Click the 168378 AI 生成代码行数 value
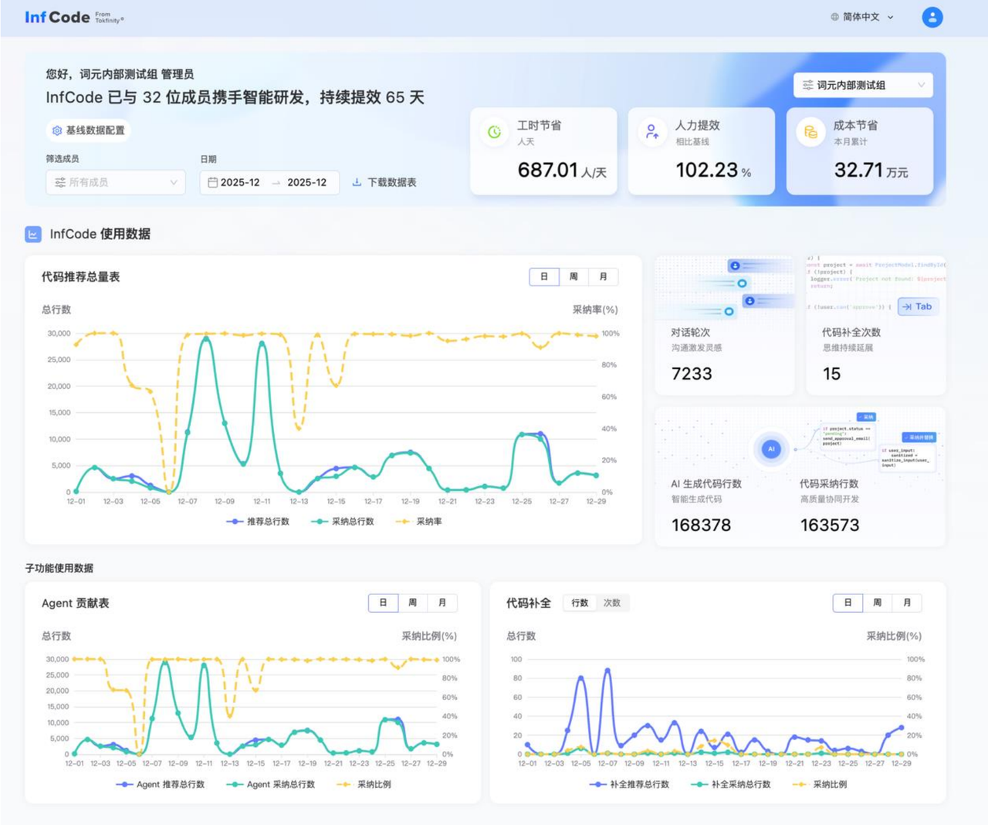The height and width of the screenshot is (825, 988). pos(701,525)
